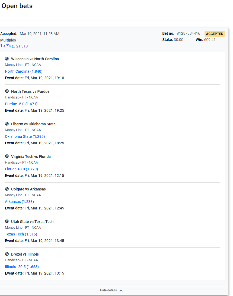Open Oklahoma State (1.295) selection
The height and width of the screenshot is (296, 233).
(x=25, y=136)
